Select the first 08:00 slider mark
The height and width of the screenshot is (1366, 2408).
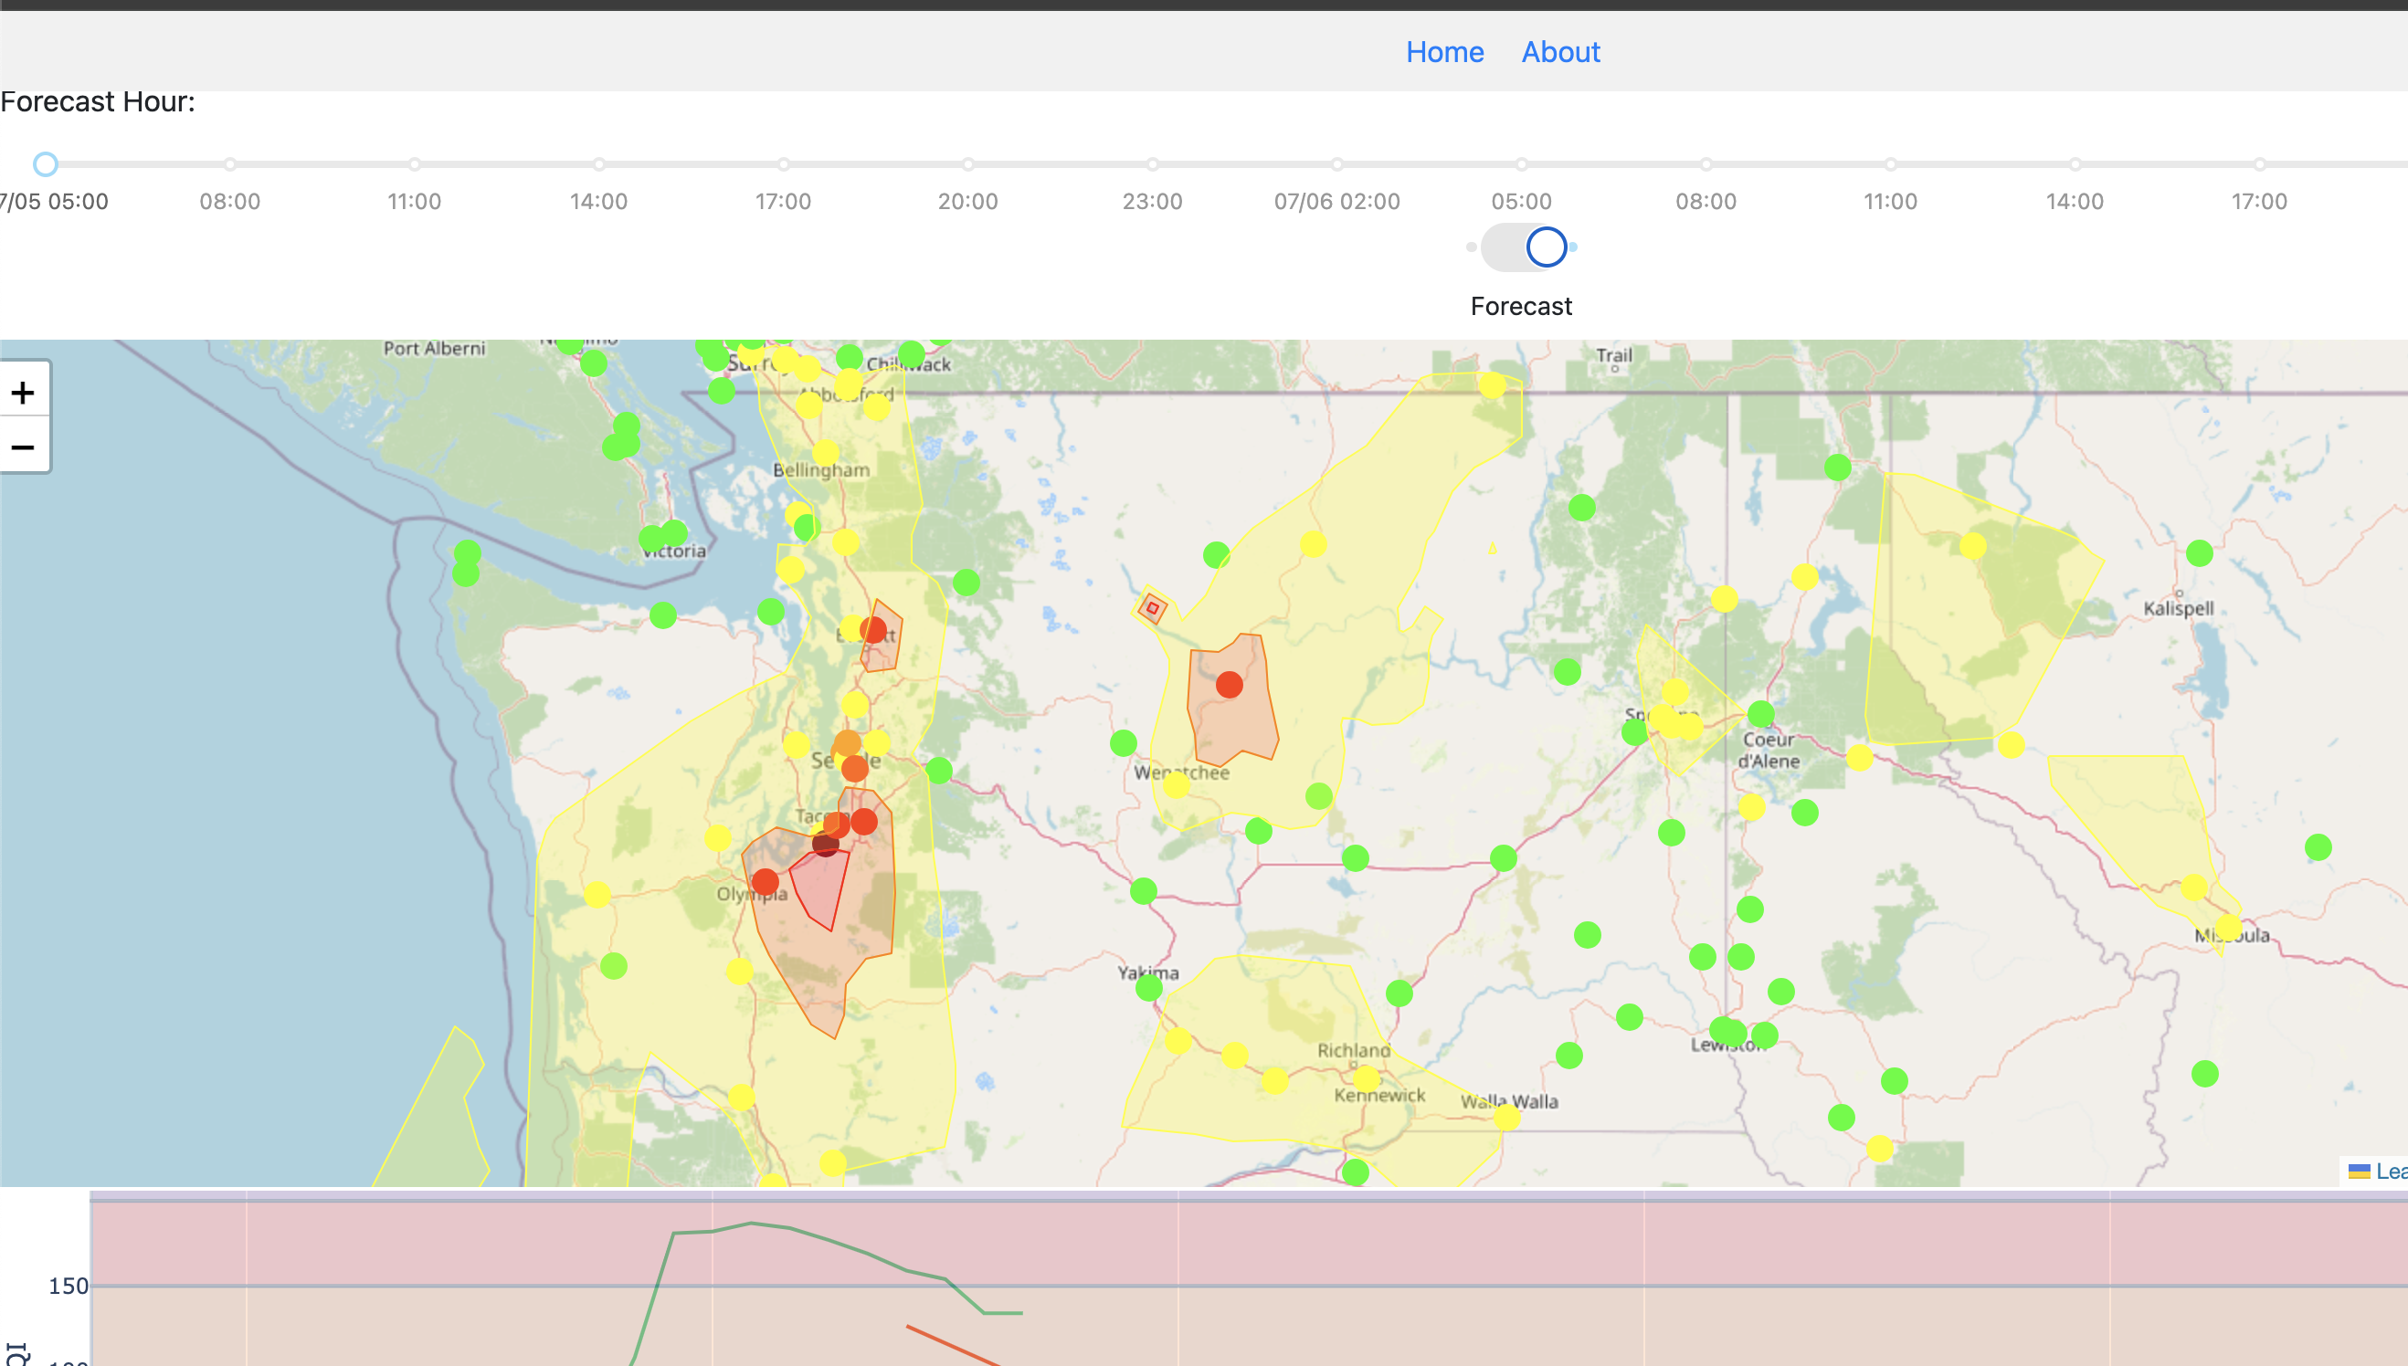click(x=230, y=164)
